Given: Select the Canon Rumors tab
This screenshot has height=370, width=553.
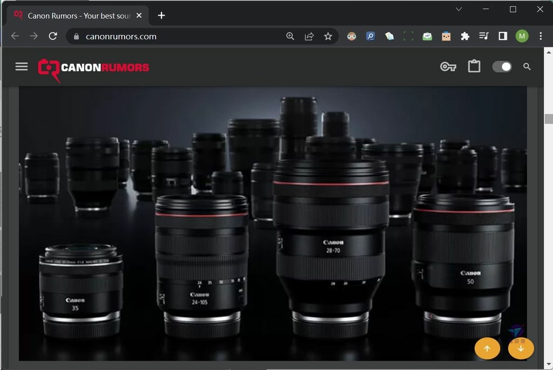Looking at the screenshot, I should [78, 16].
